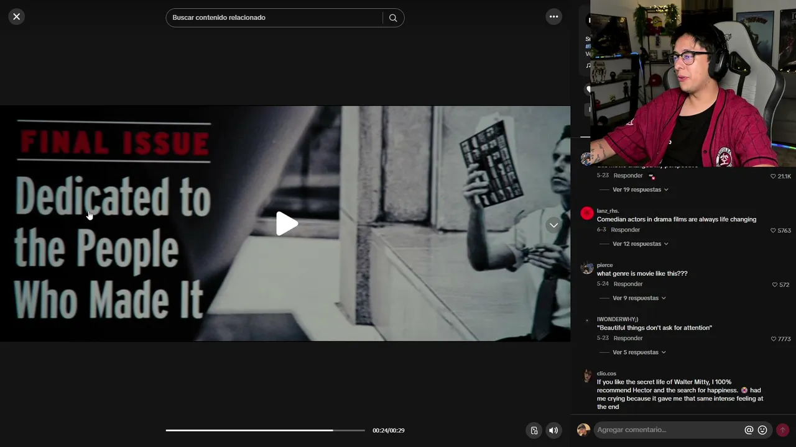Click lanz_rhs.'s red profile avatar

[x=587, y=214]
